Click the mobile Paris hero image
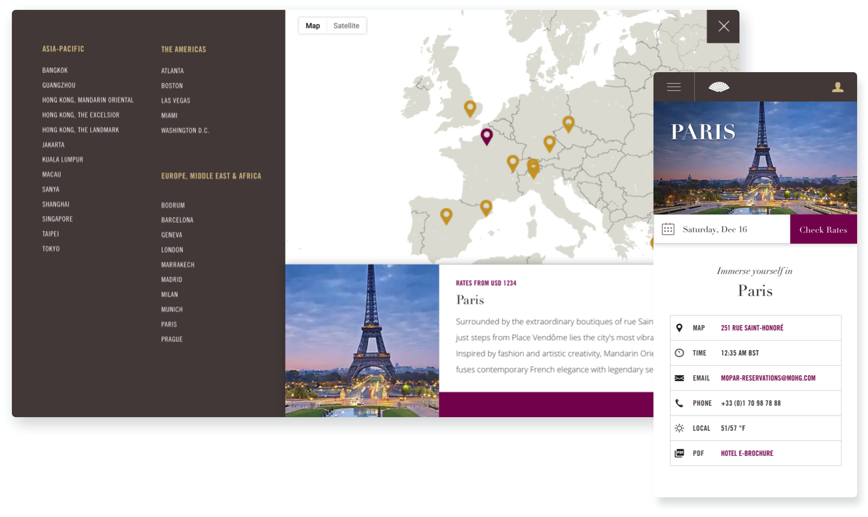This screenshot has height=517, width=868. pyautogui.click(x=755, y=158)
